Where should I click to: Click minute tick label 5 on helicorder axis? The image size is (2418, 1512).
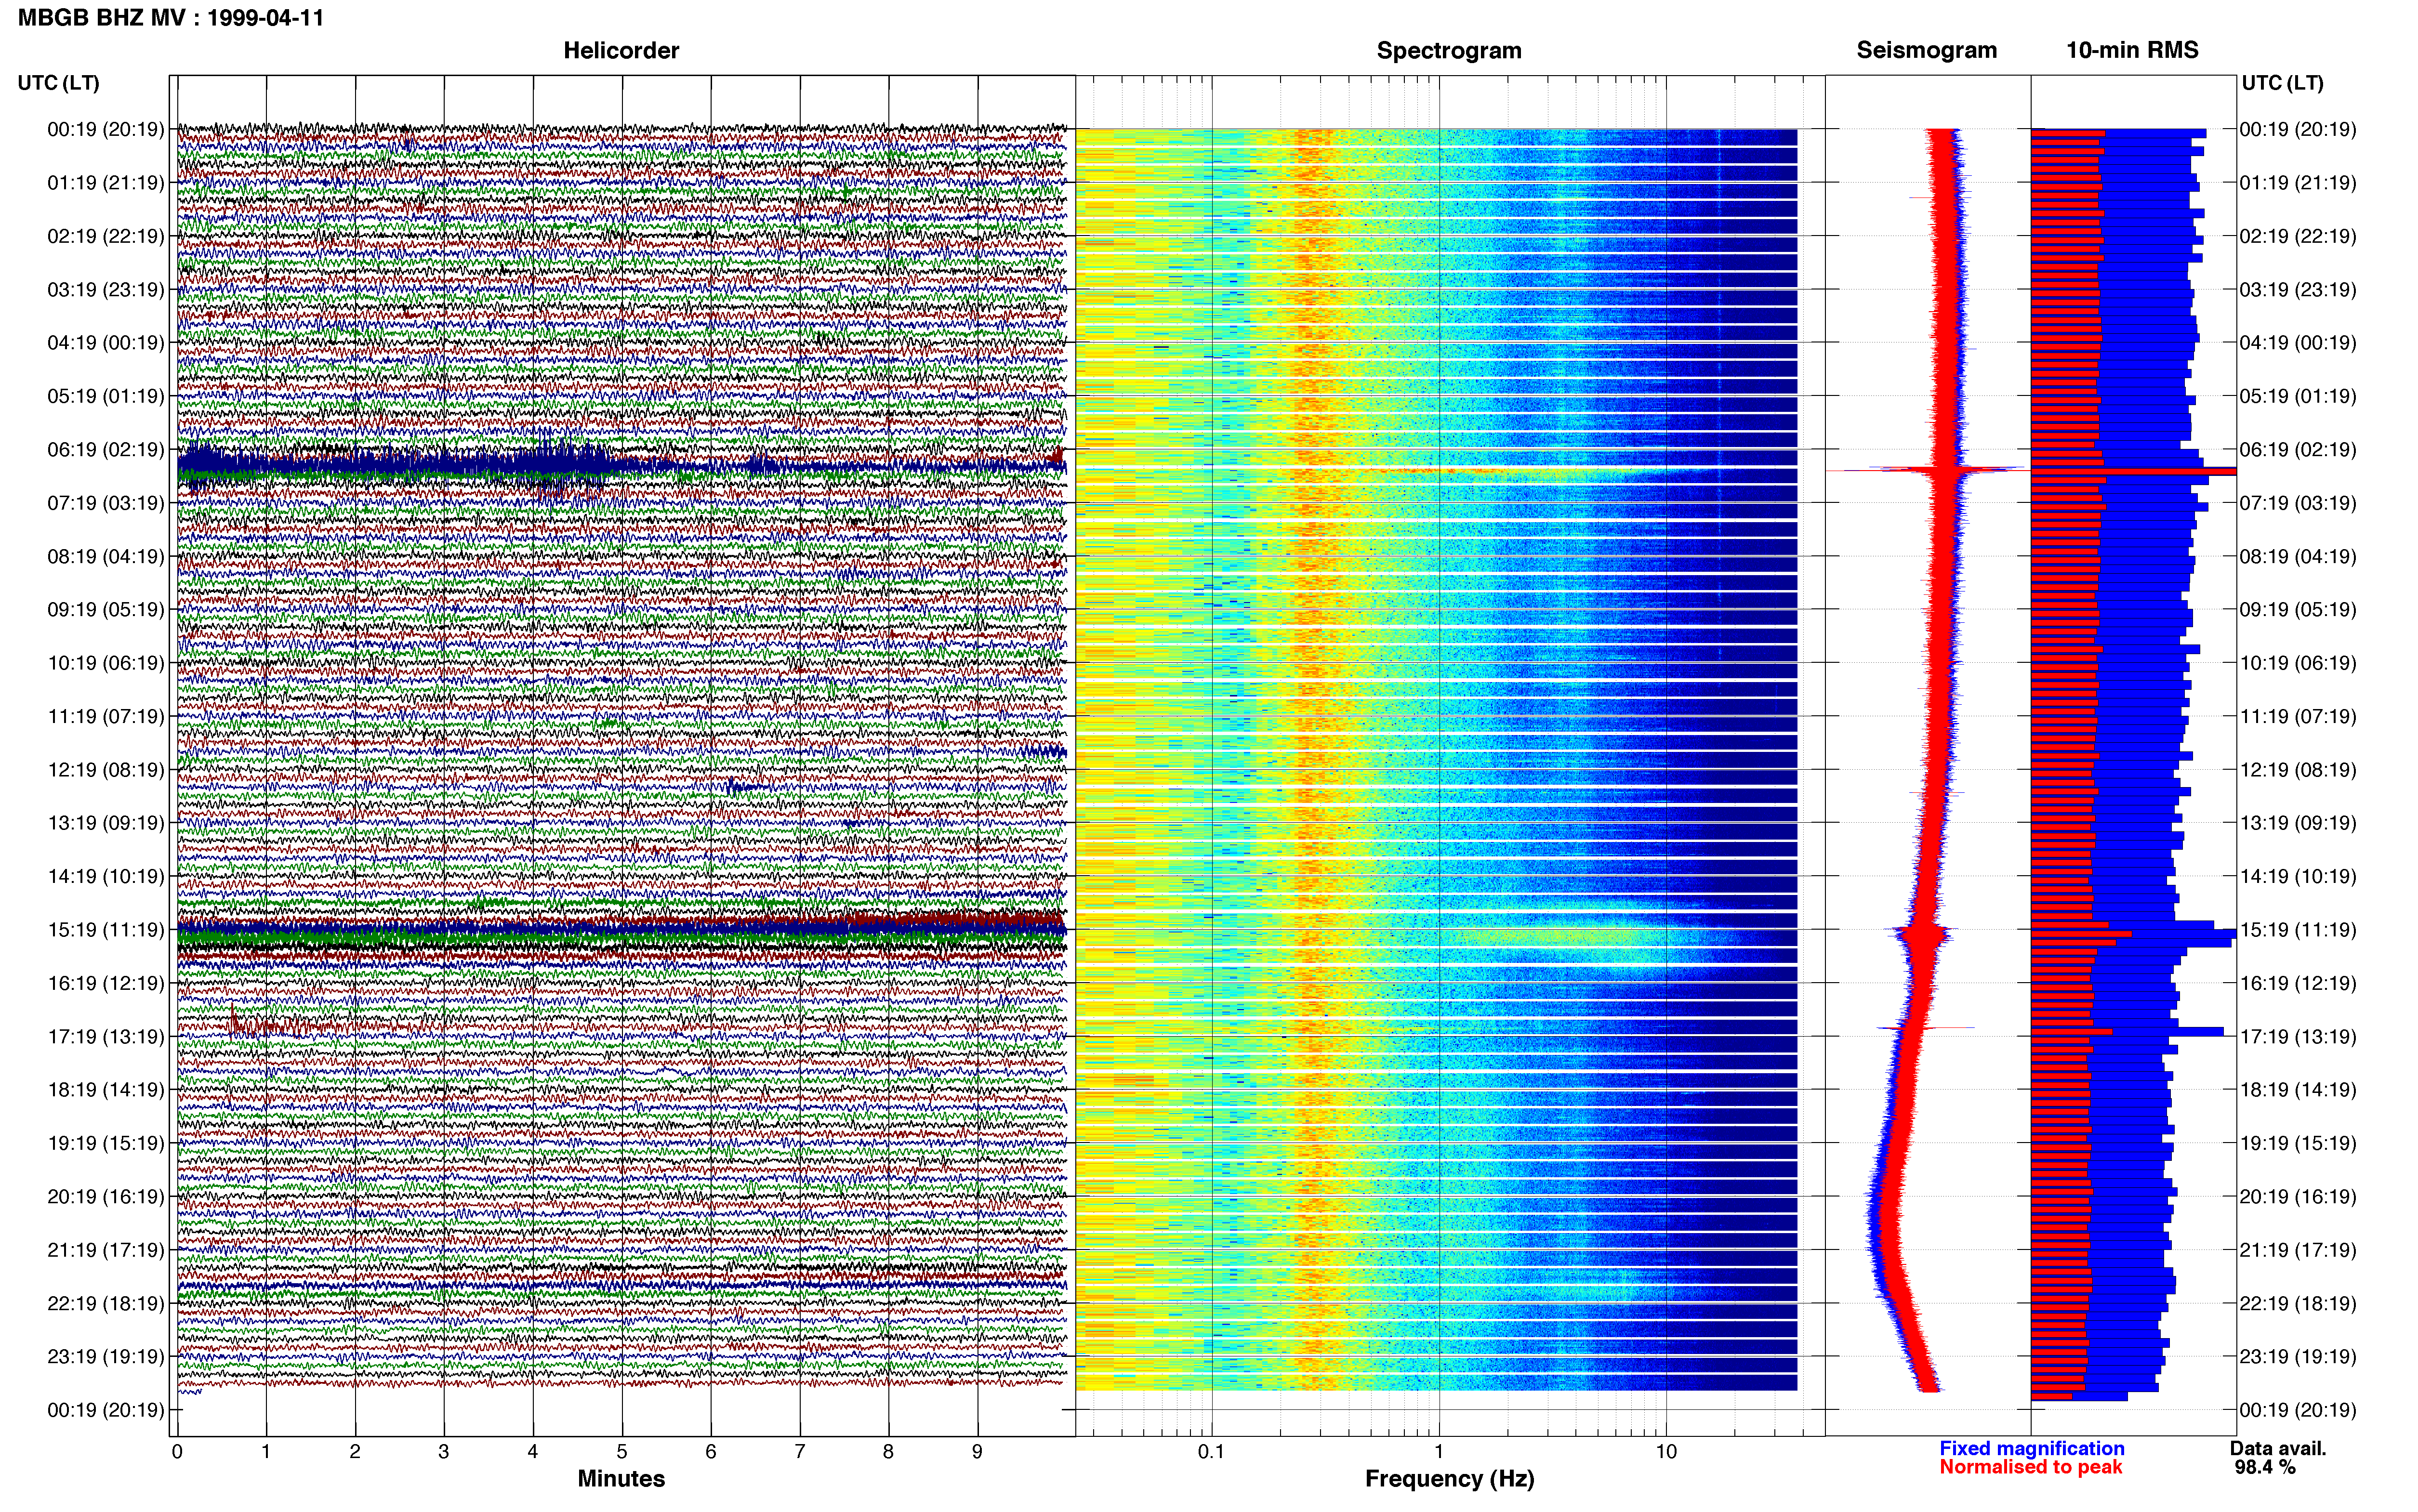tap(622, 1451)
